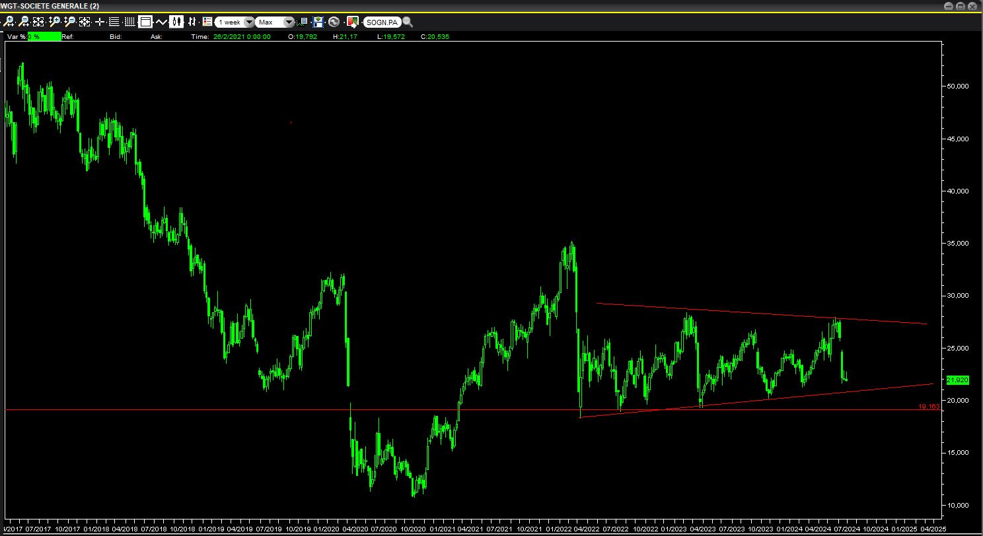This screenshot has height=536, width=983.
Task: Click the SOCIETE GENERALE window title
Action: tap(50, 6)
